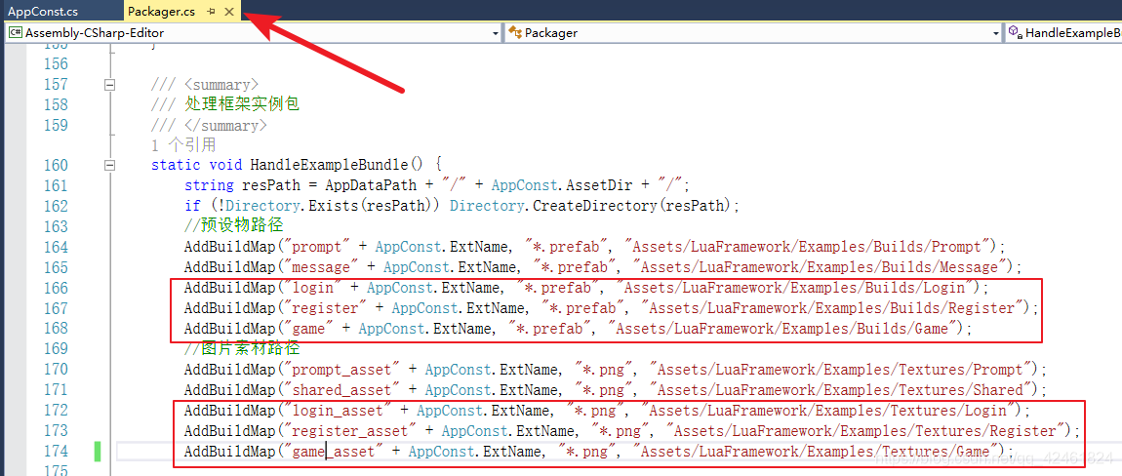Click the '//预设物路径' comment
This screenshot has width=1122, height=476.
coord(233,226)
